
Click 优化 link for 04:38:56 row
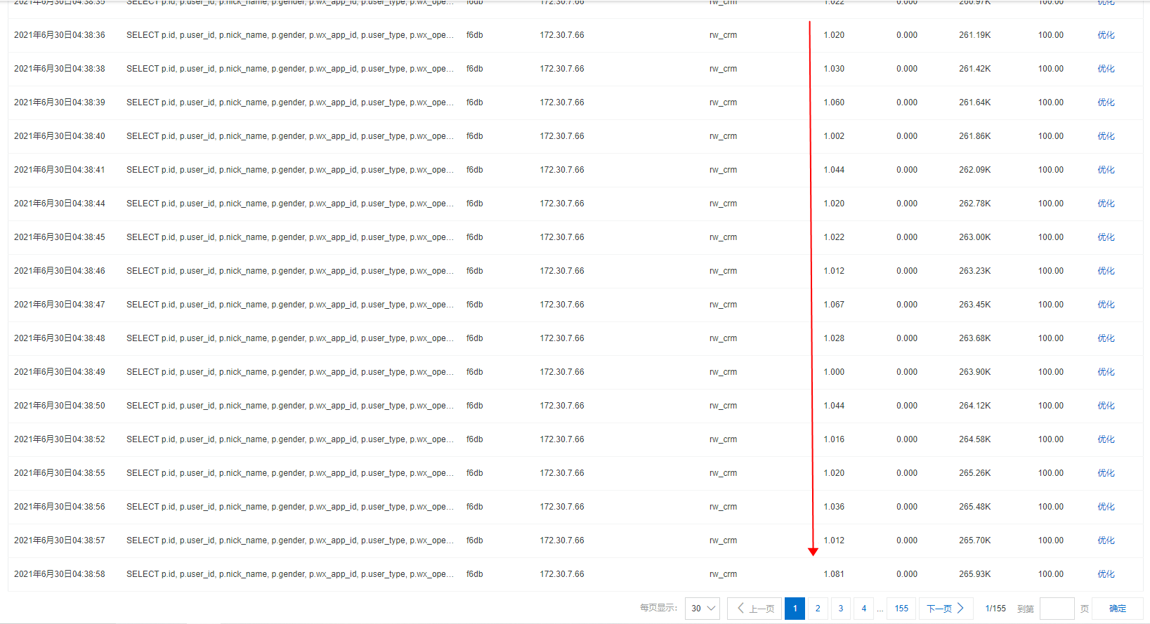pos(1106,507)
